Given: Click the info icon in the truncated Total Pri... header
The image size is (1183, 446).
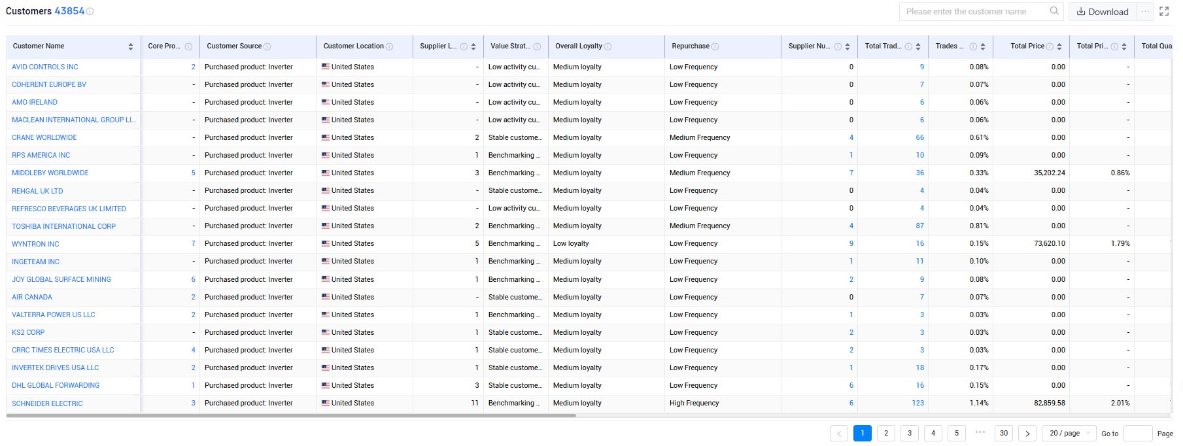Looking at the screenshot, I should tap(1114, 46).
